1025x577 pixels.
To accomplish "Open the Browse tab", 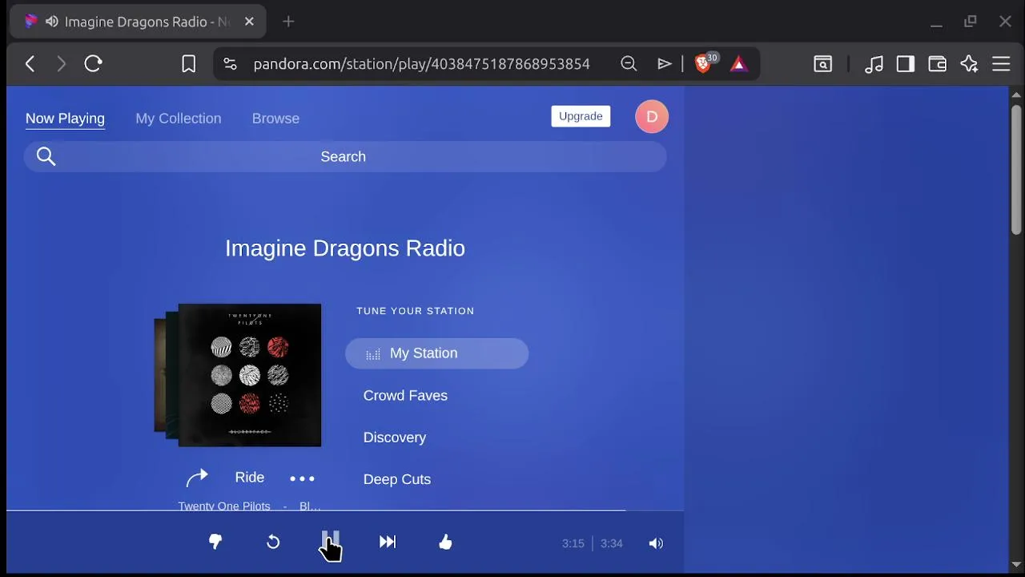I will 275,119.
